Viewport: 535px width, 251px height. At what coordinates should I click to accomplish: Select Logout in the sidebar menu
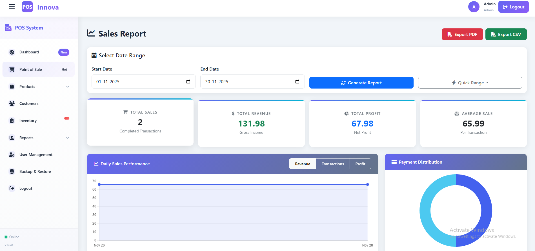point(26,188)
